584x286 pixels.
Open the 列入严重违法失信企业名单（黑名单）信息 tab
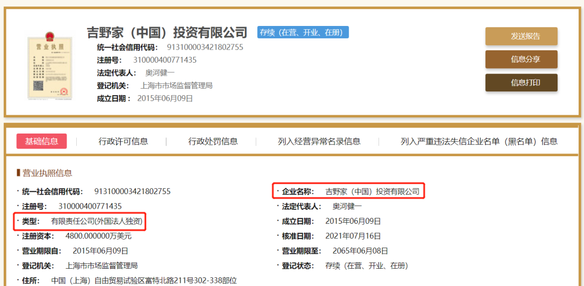coord(479,141)
